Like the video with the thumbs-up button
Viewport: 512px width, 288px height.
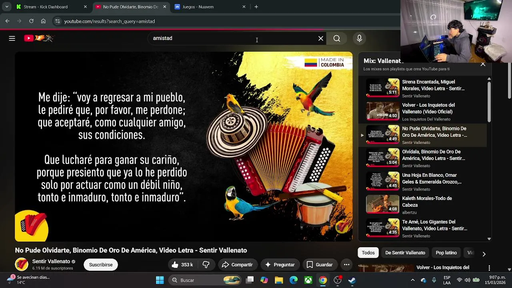(x=182, y=265)
